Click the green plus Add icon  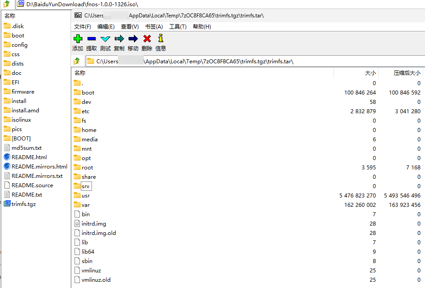pos(78,39)
